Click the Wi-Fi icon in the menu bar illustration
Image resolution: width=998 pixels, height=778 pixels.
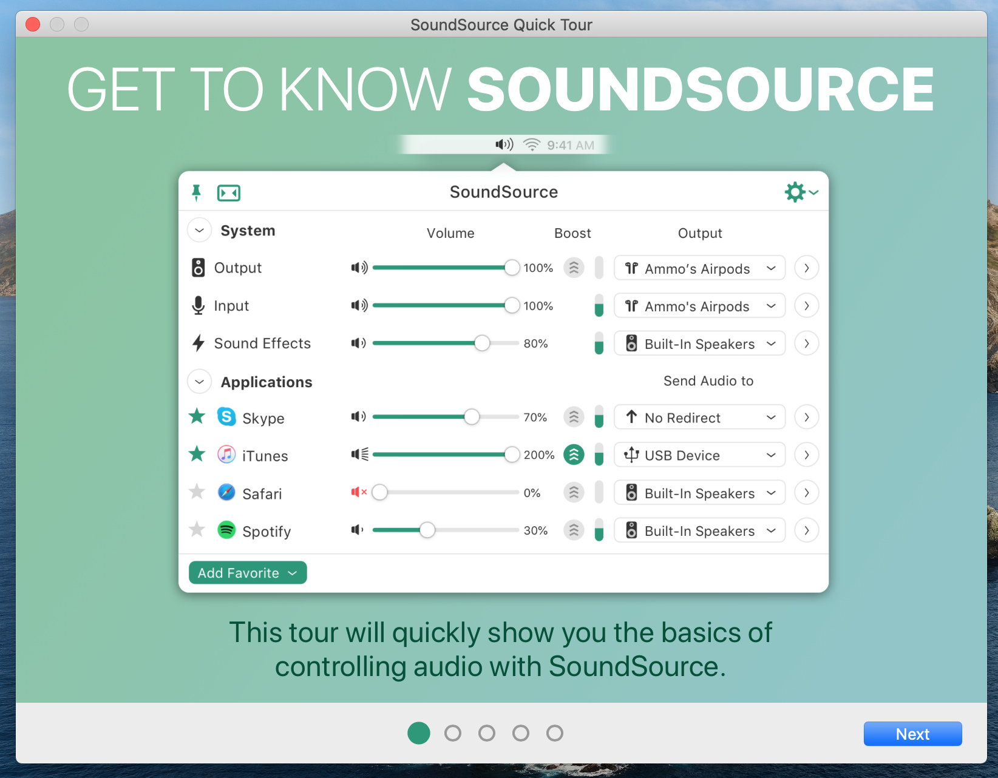pyautogui.click(x=532, y=144)
